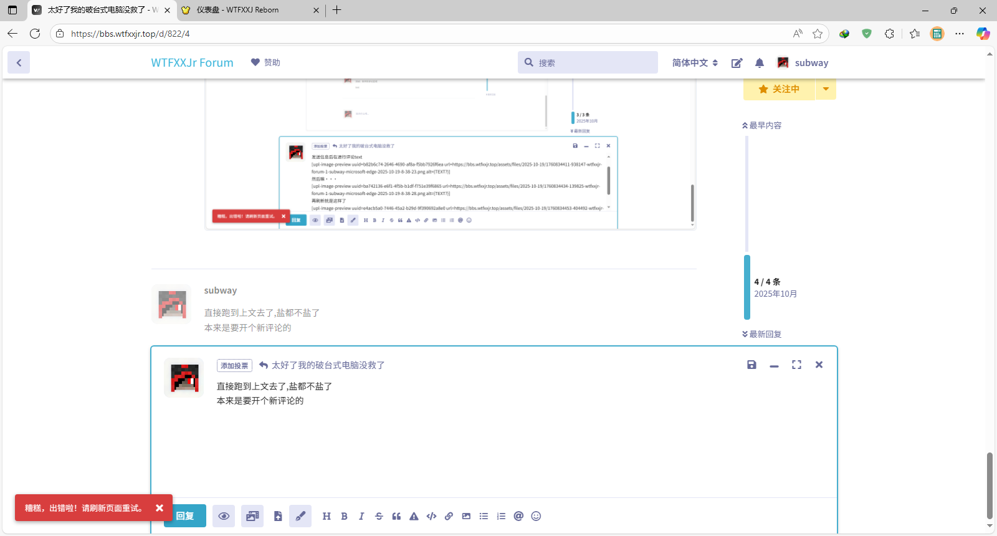
Task: Click the 回复 submit button
Action: coord(185,516)
